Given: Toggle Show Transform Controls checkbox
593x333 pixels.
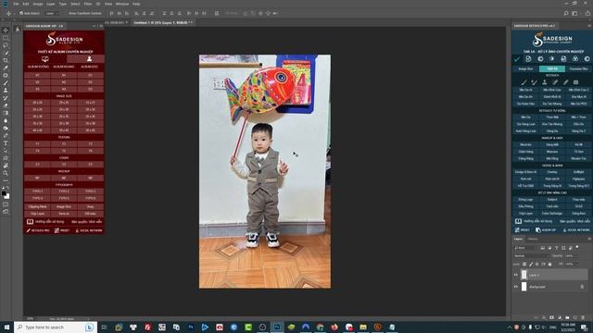Looking at the screenshot, I should (66, 13).
